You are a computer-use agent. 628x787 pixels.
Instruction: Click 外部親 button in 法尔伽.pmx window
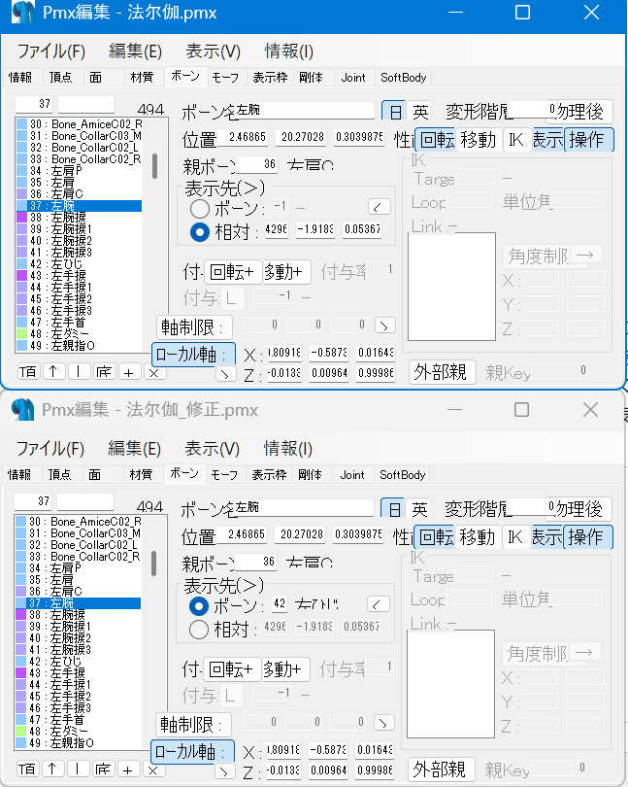(442, 372)
